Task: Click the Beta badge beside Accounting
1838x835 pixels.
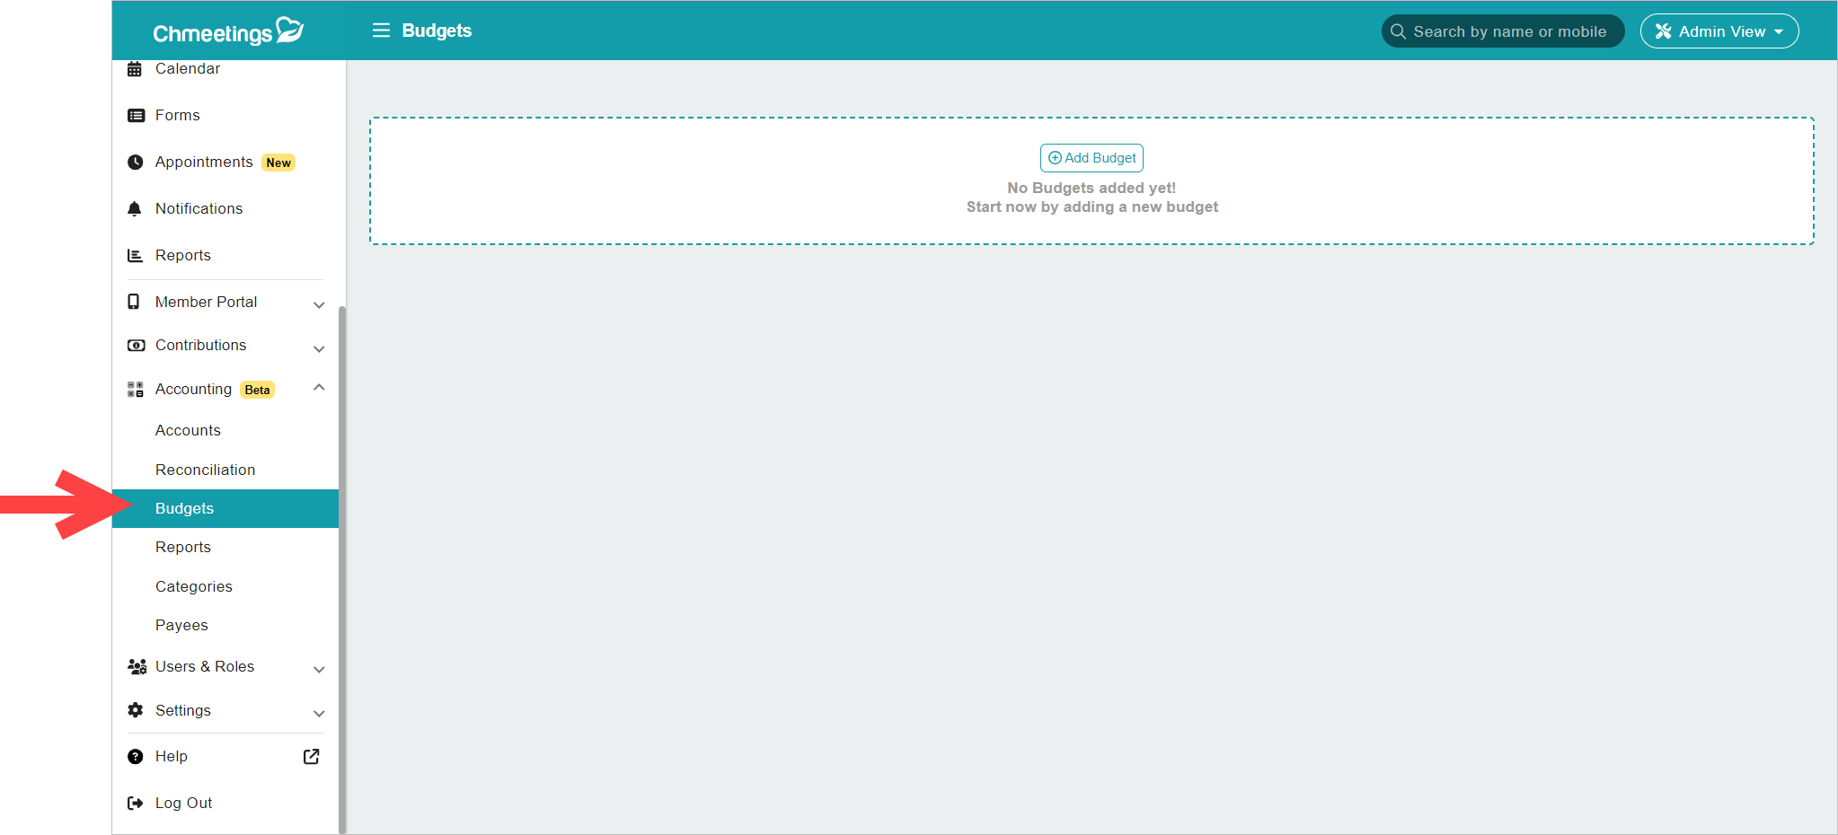Action: tap(257, 390)
